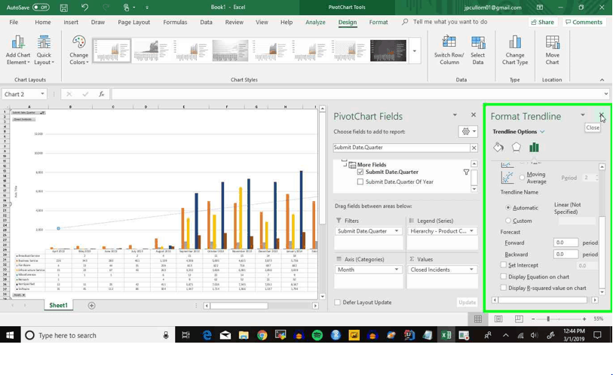Click Move Chart button

[x=552, y=50]
